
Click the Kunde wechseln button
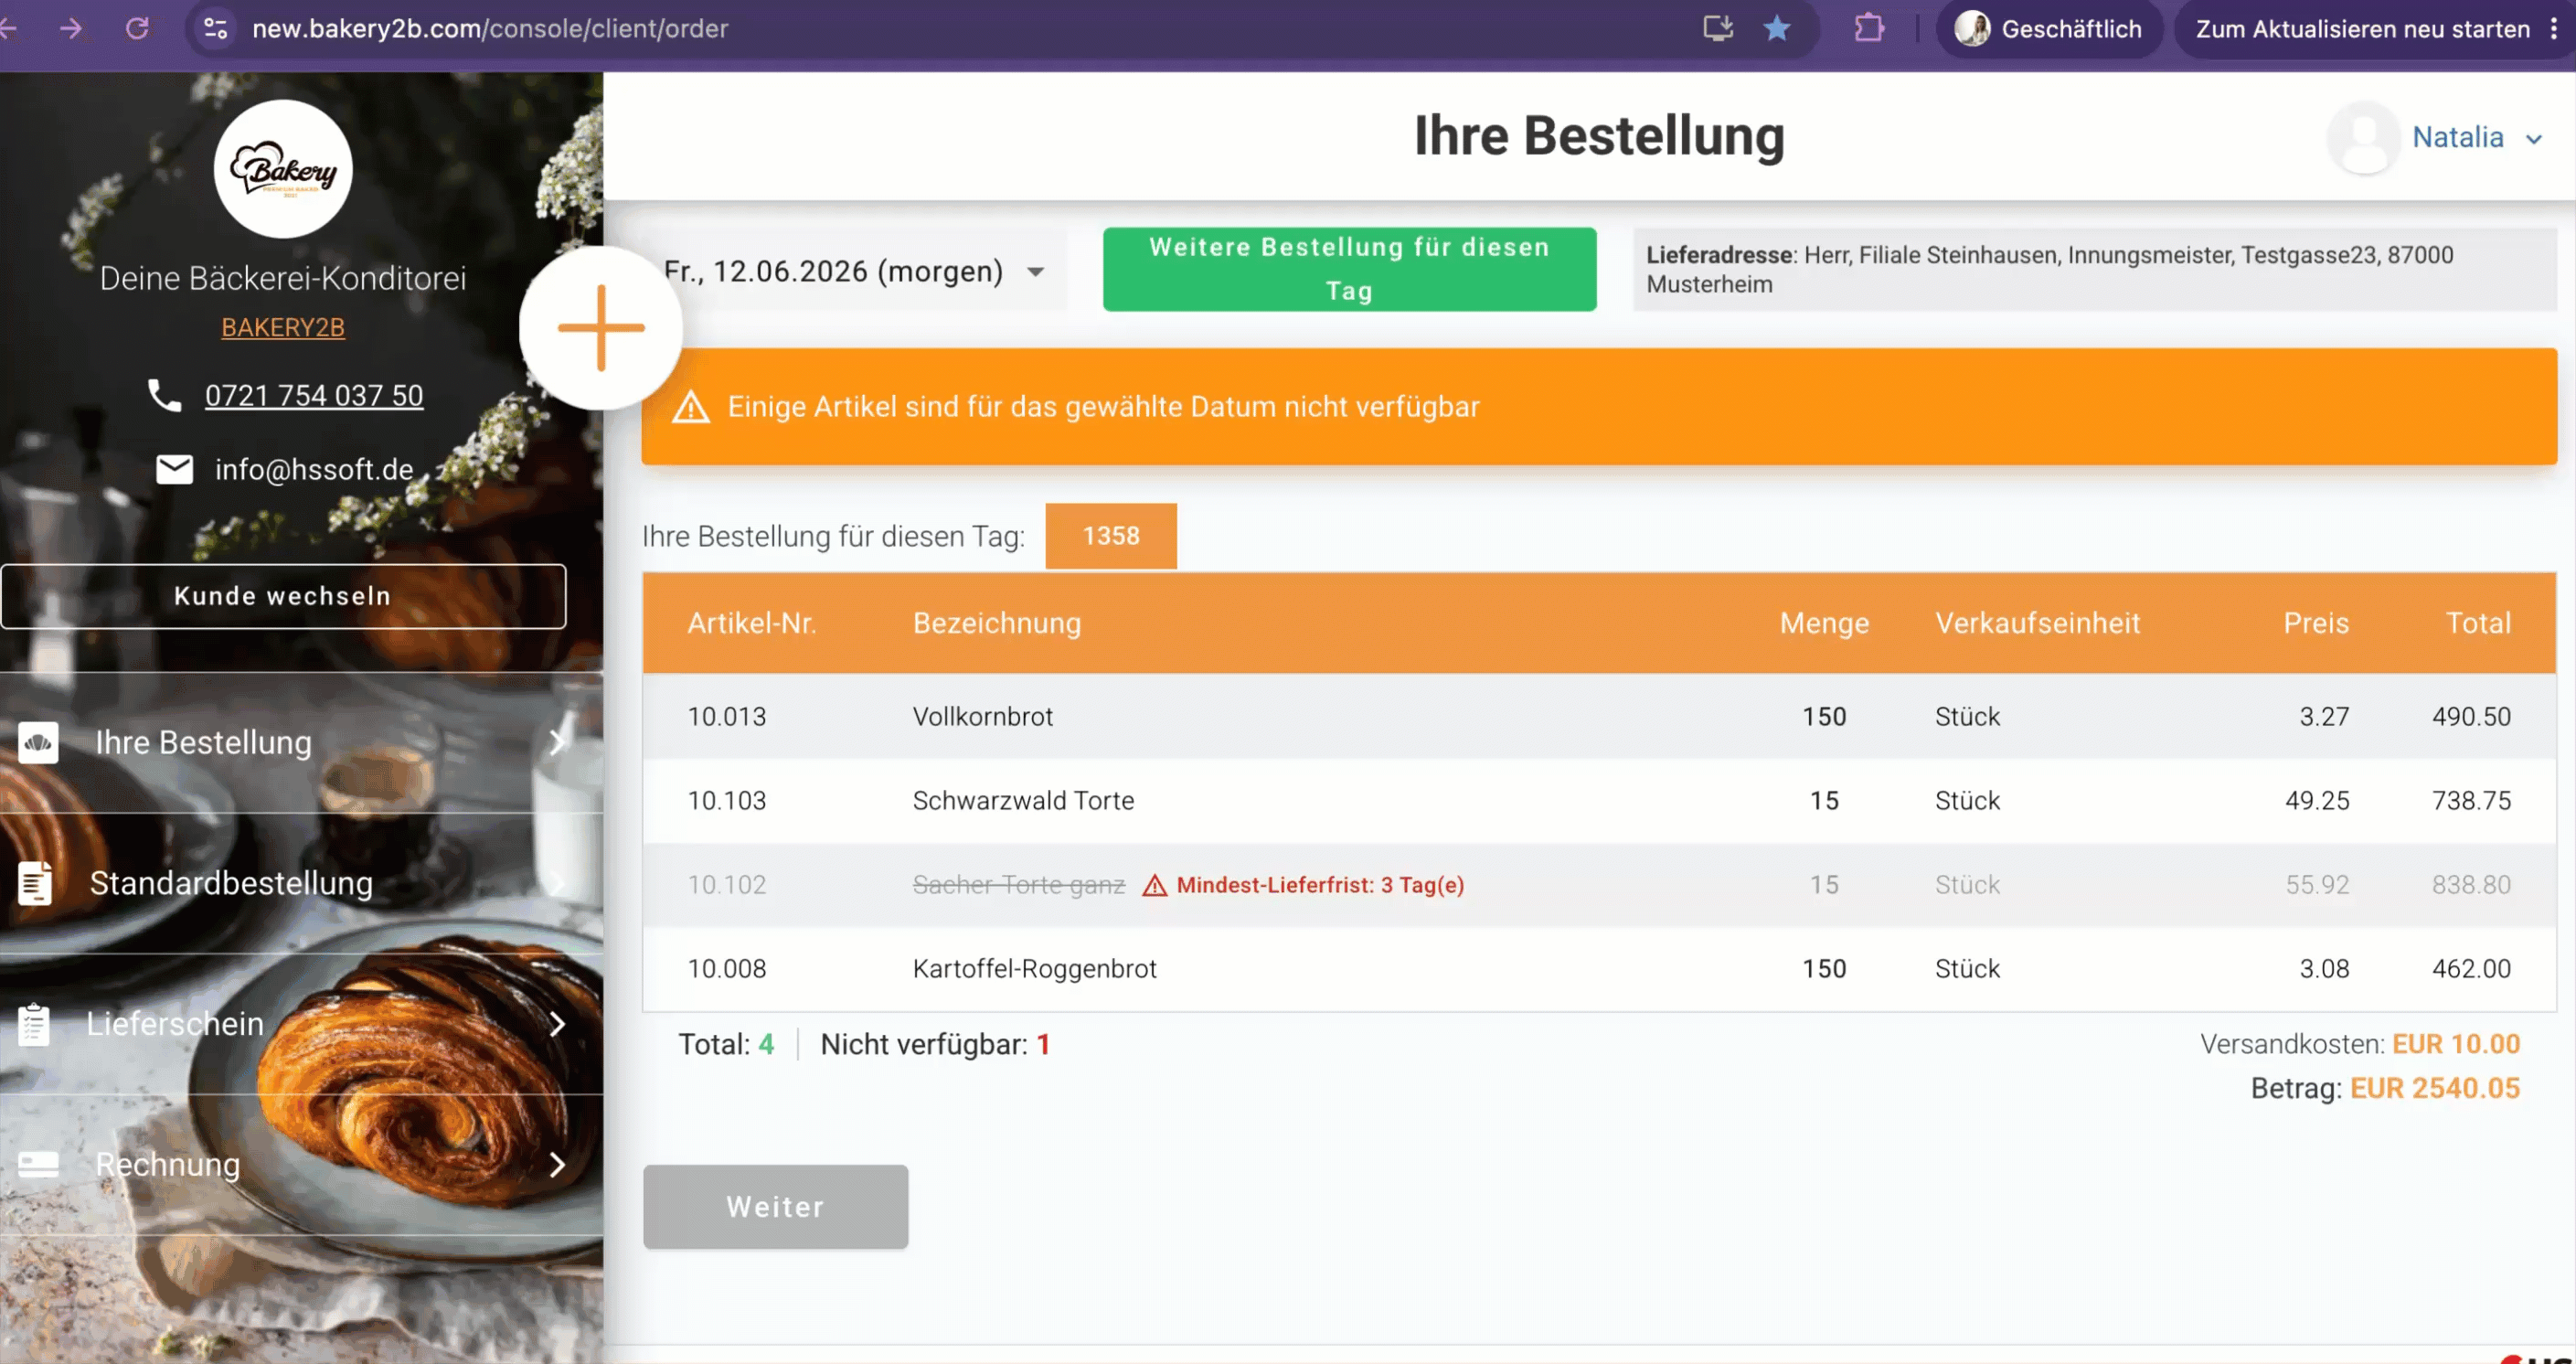coord(283,596)
